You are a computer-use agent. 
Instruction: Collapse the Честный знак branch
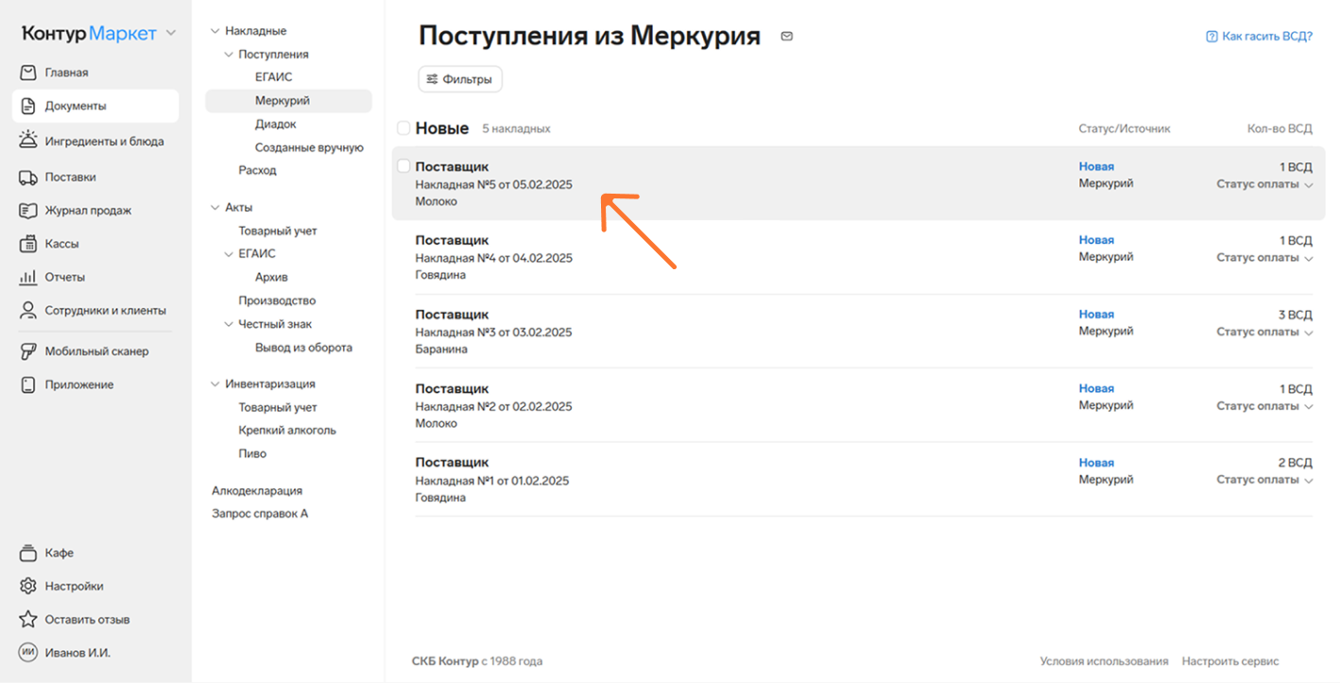pos(229,324)
